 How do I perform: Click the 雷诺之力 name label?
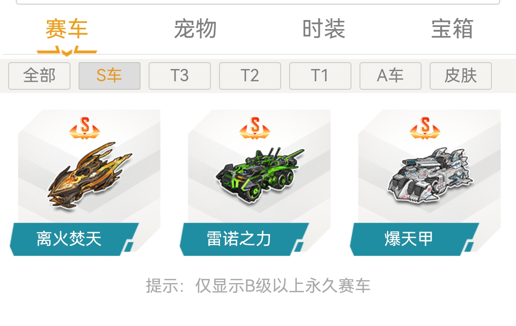point(239,239)
